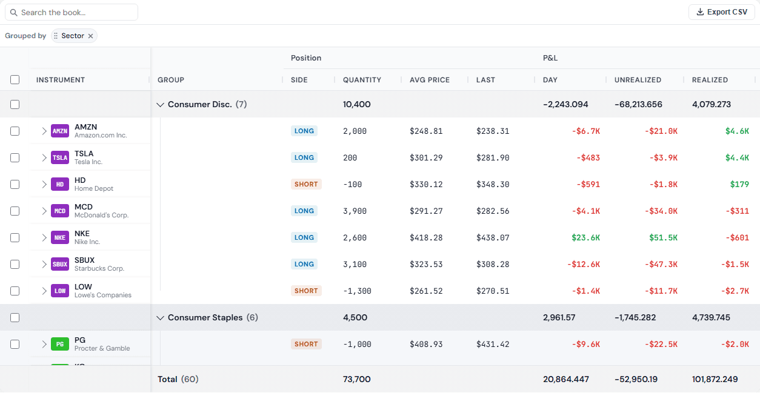Click SBUX's unrealized value -$47.3K
Viewport: 760px width, 393px height.
[x=661, y=264]
